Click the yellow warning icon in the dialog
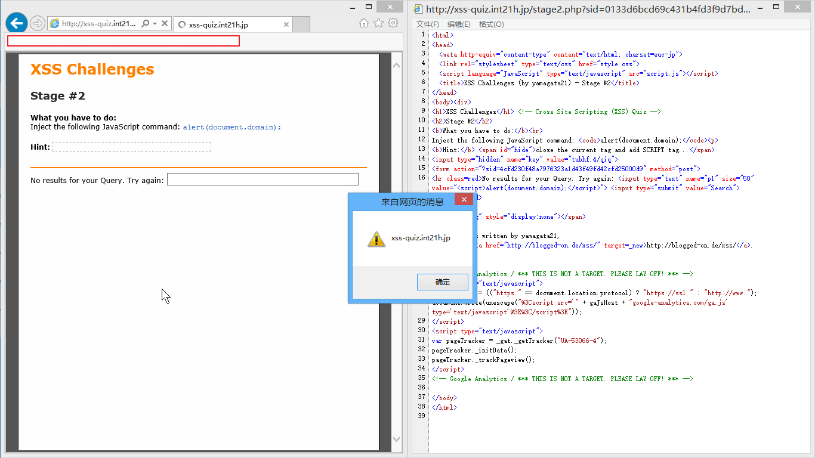The height and width of the screenshot is (458, 815). (376, 239)
